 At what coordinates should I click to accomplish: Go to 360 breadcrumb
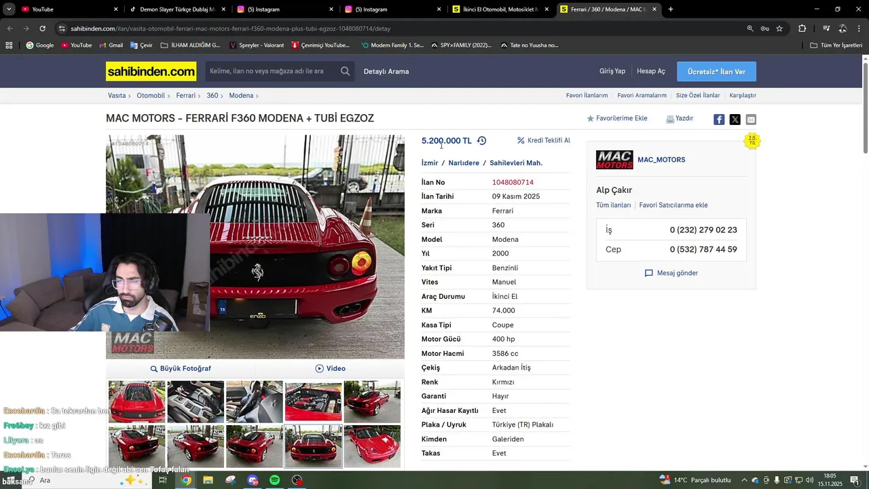coord(212,96)
